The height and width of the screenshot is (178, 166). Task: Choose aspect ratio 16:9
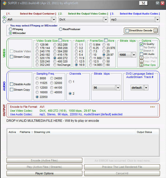click(76, 65)
